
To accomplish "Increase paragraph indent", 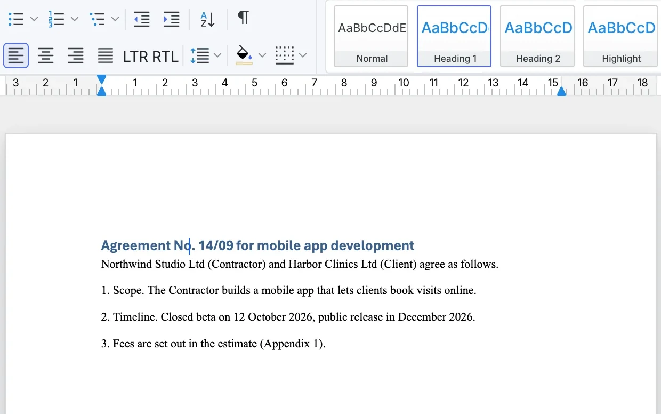I will (x=172, y=19).
